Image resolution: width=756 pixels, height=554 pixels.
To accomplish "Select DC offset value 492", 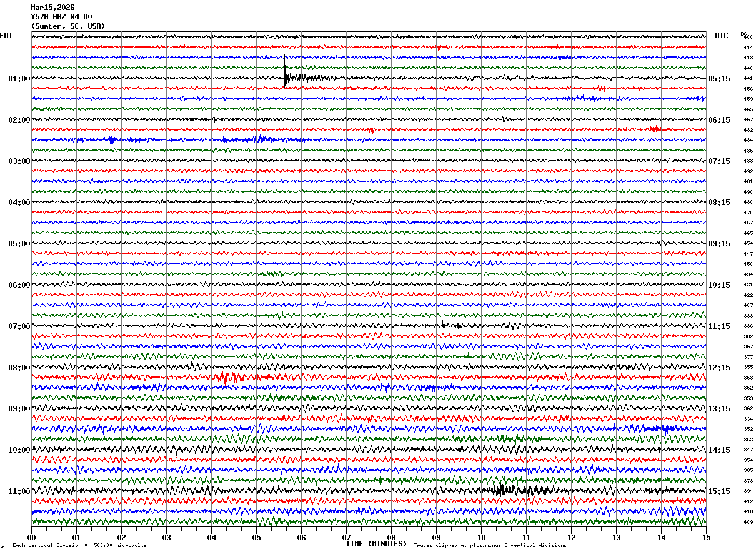I will click(x=748, y=171).
